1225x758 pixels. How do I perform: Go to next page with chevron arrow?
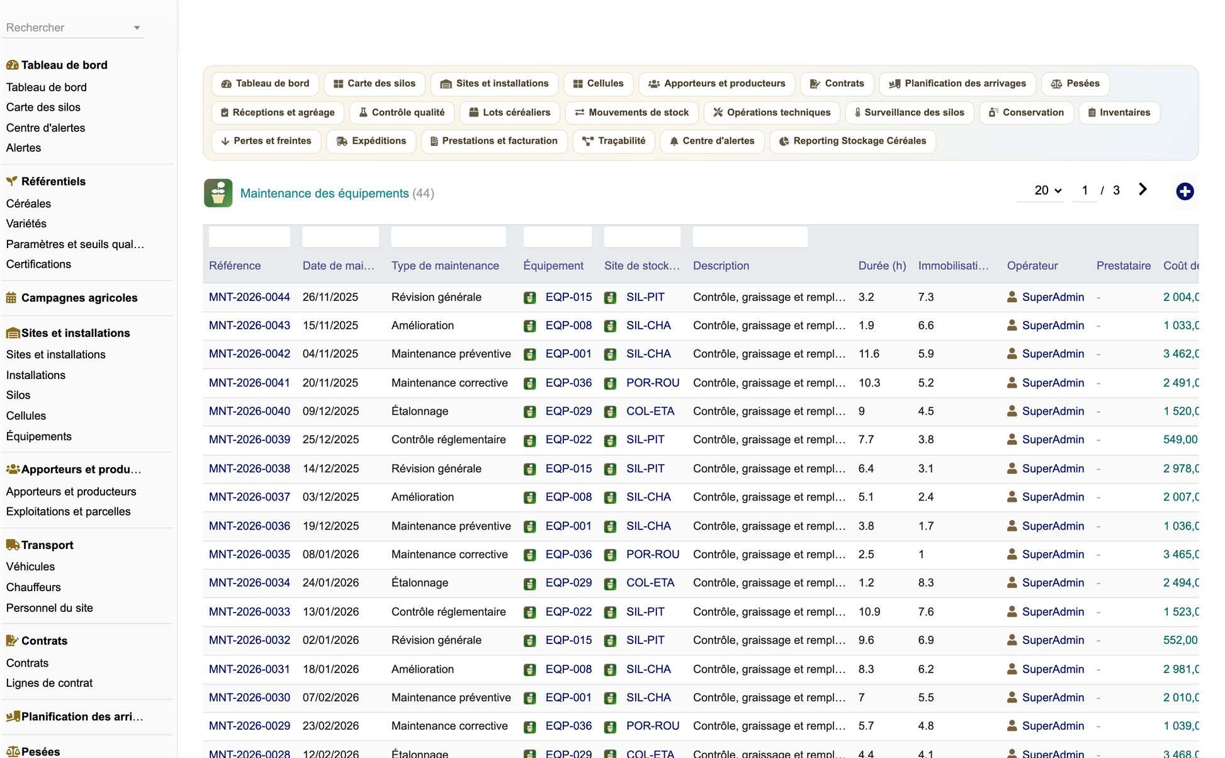point(1143,189)
